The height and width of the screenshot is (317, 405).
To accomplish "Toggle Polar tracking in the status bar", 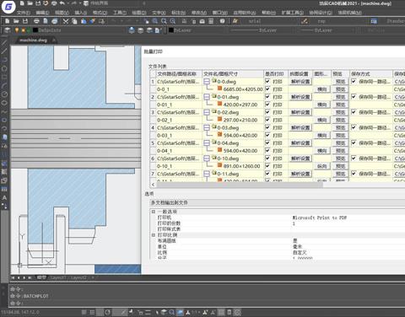I will [108, 312].
